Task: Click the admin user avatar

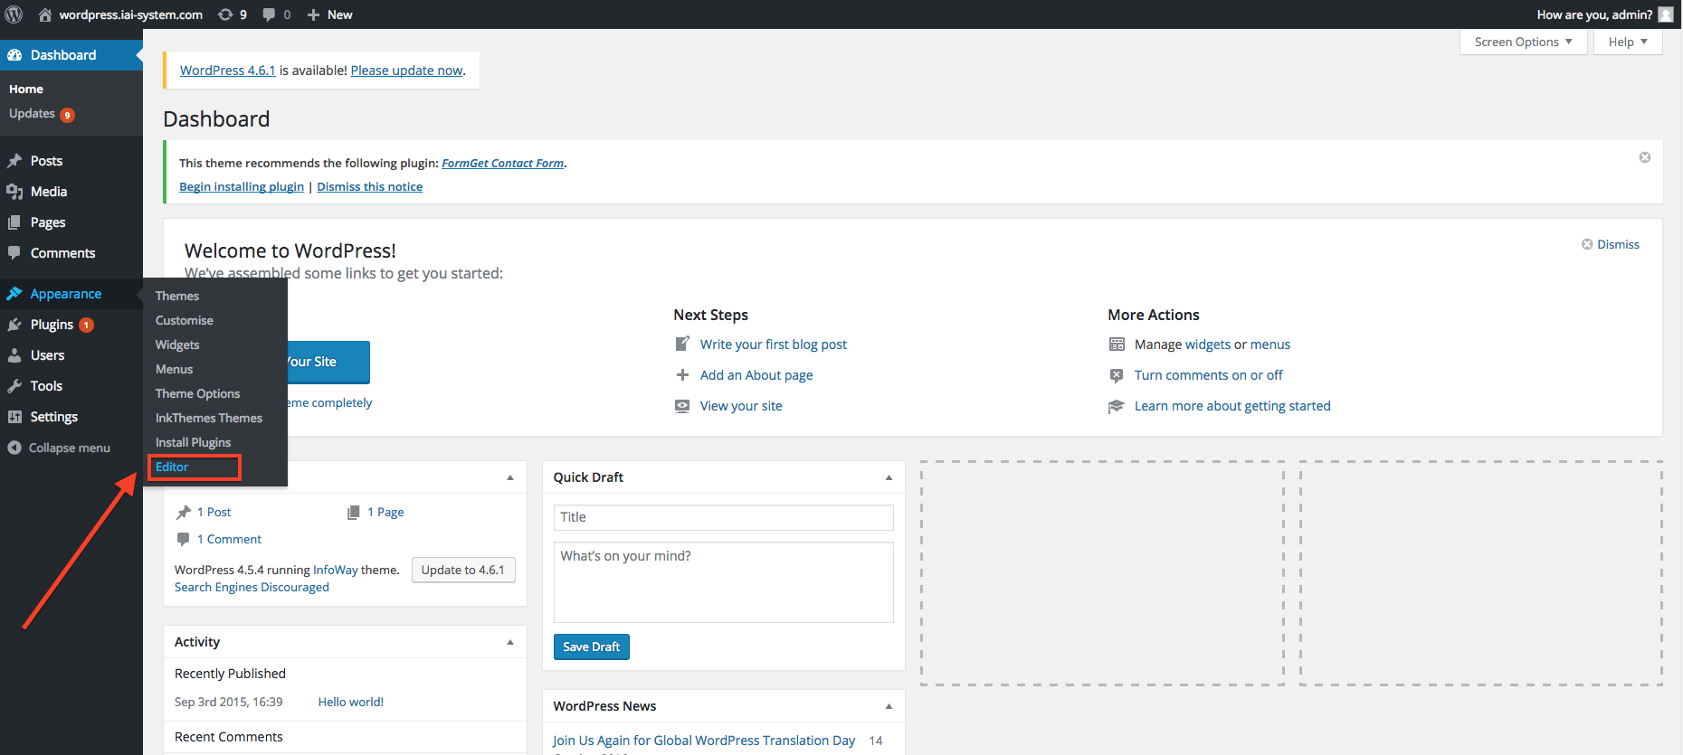Action: [1666, 14]
